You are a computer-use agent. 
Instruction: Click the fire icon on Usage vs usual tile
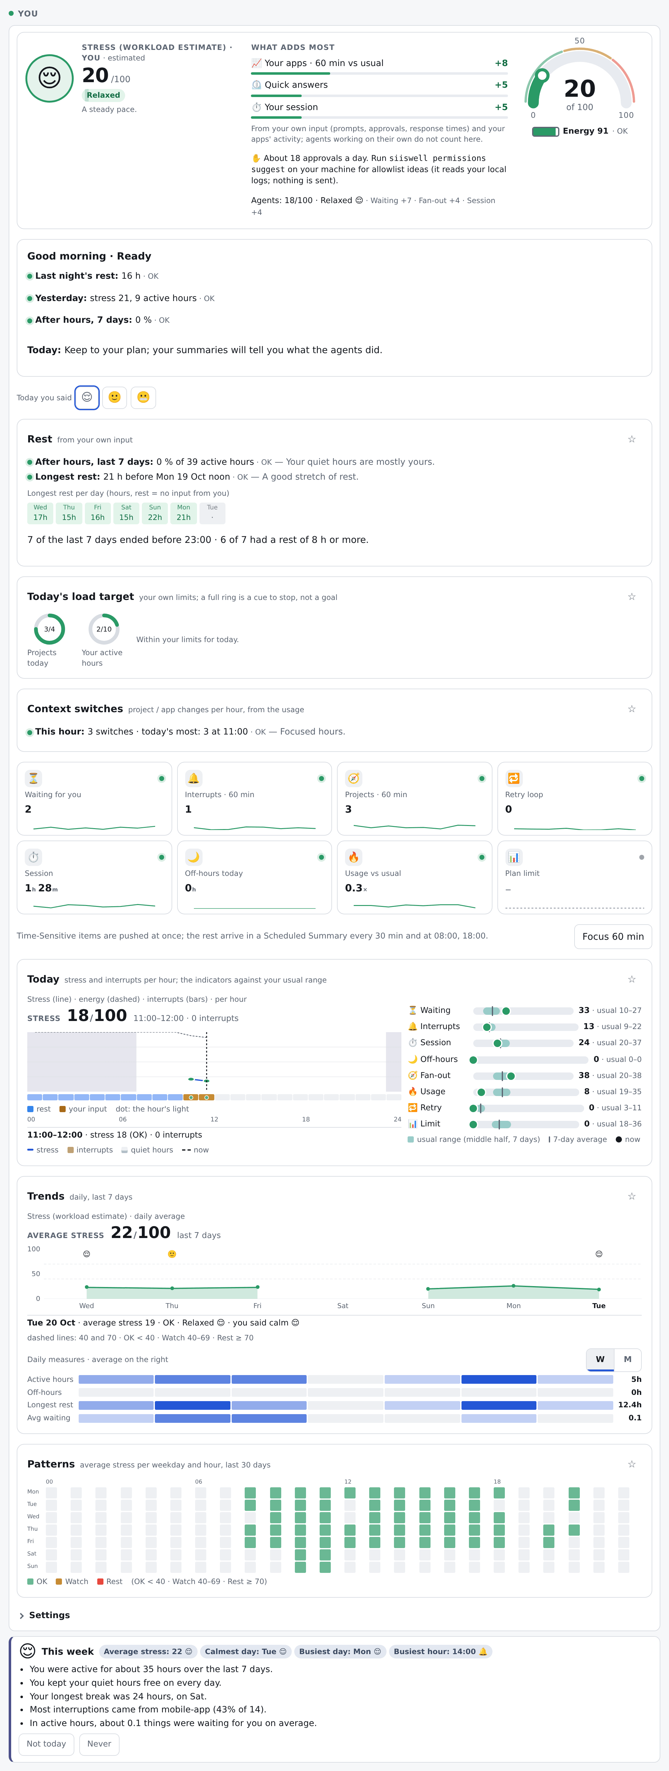click(353, 857)
